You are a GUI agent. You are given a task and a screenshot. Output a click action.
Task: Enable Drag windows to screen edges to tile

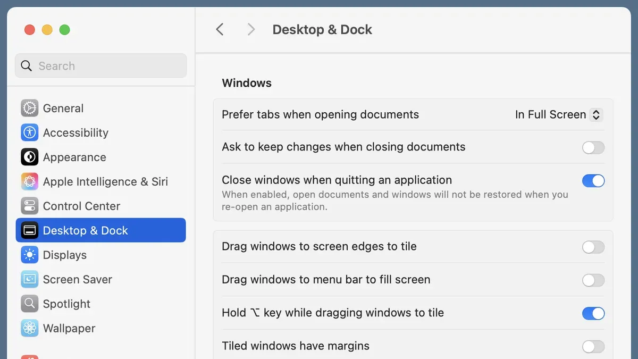[593, 247]
